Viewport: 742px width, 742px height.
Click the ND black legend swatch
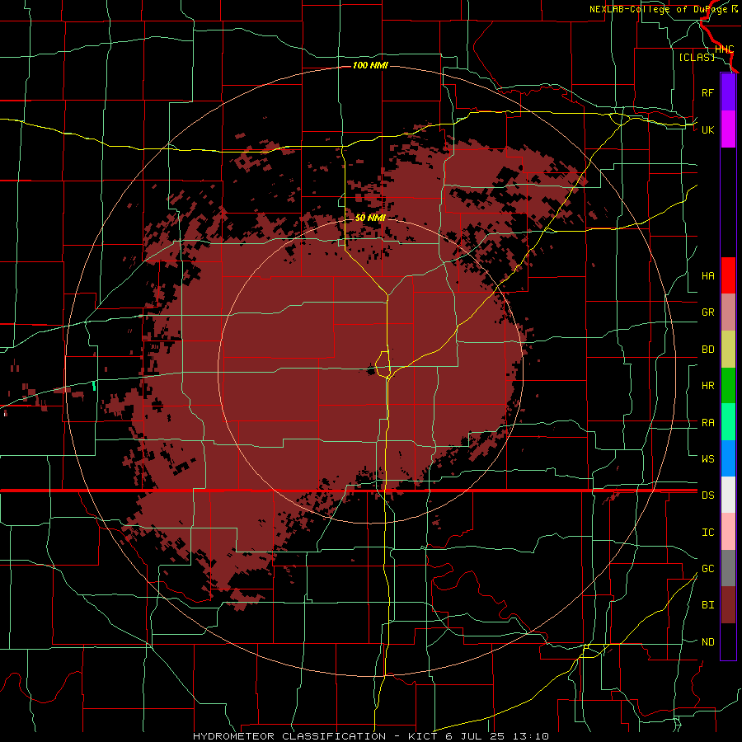tap(728, 641)
